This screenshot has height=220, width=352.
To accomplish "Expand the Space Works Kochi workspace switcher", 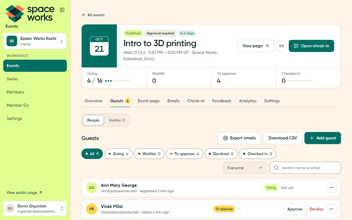I will [35, 41].
